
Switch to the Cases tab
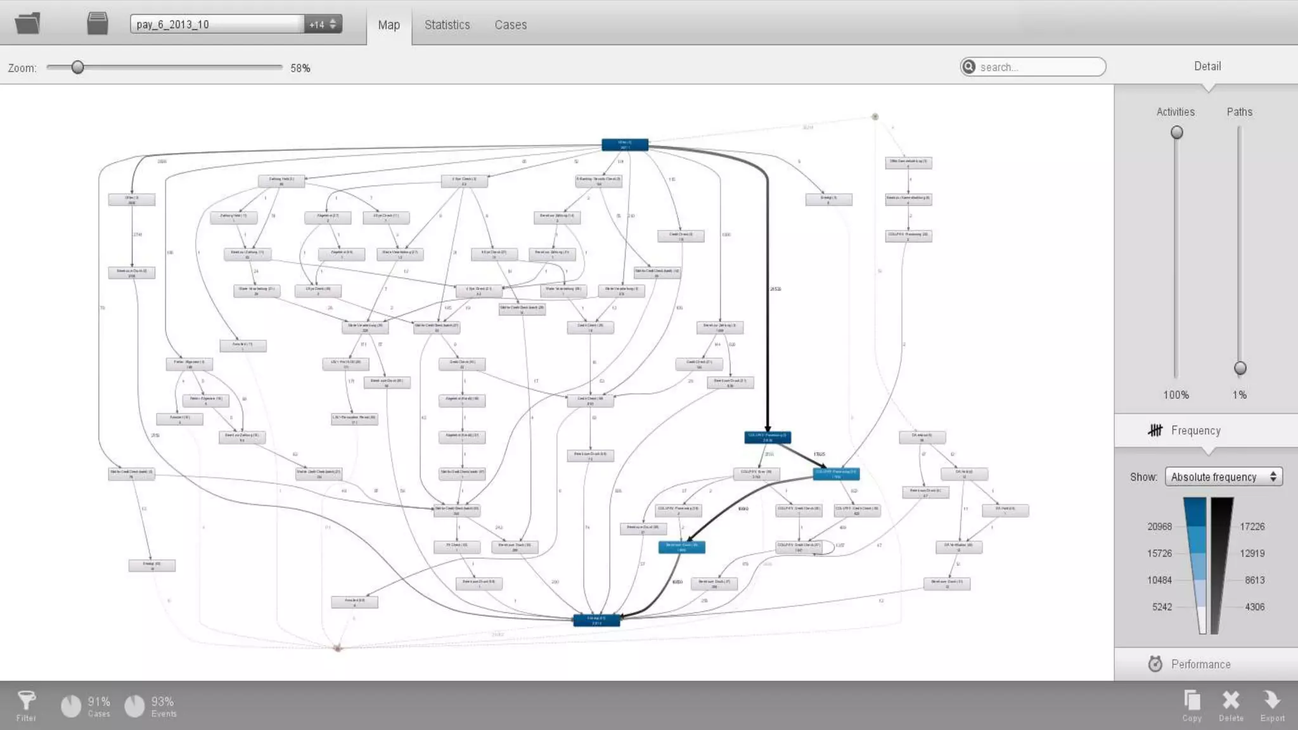tap(510, 25)
